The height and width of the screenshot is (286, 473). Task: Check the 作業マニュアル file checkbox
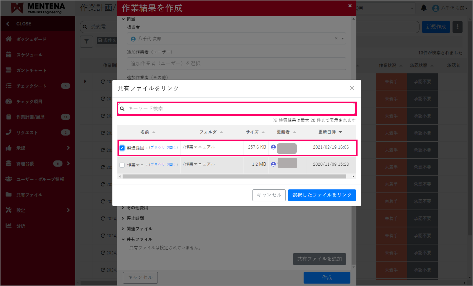(122, 165)
